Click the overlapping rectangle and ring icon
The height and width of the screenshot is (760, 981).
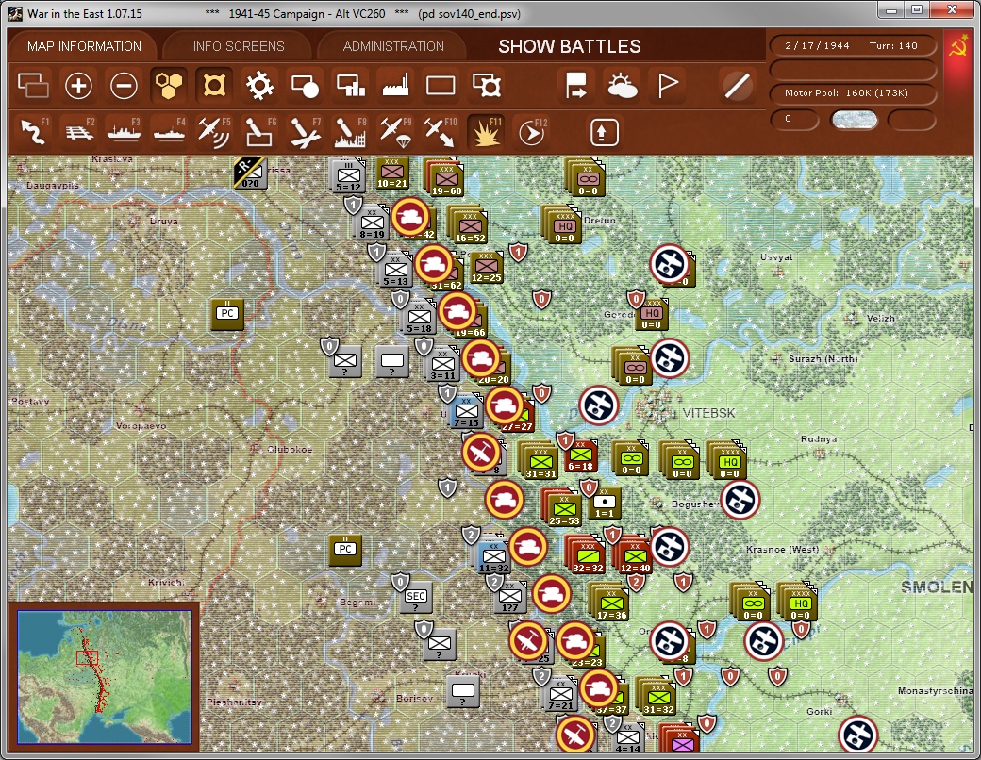point(487,85)
